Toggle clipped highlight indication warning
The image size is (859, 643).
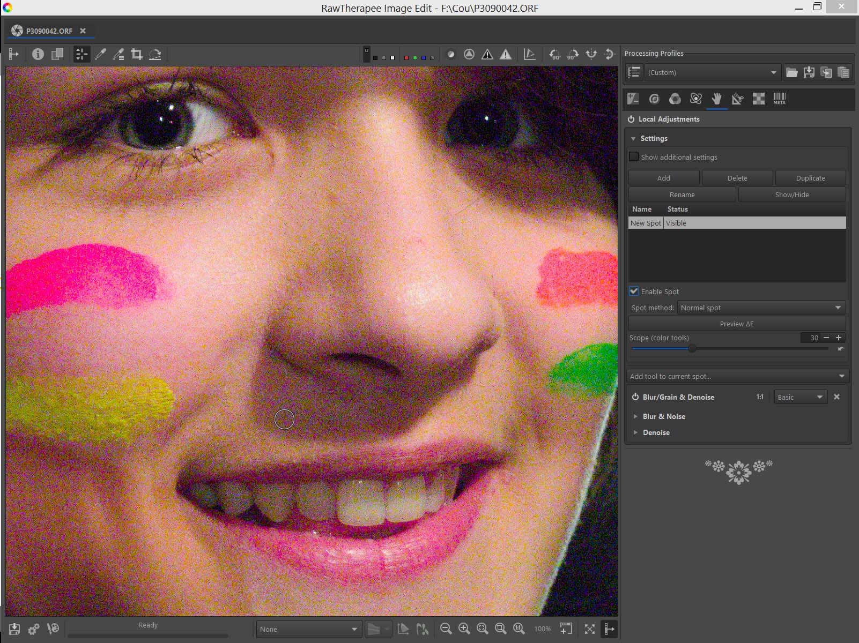pos(505,54)
